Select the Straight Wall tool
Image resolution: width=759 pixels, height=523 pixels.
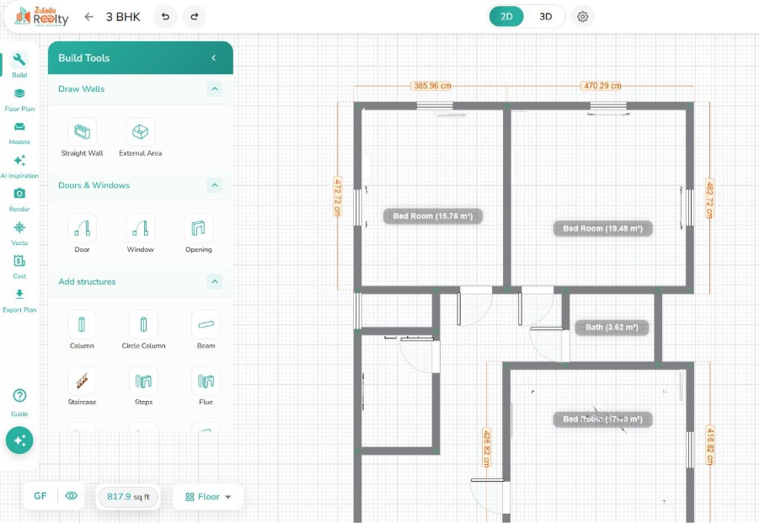pyautogui.click(x=82, y=137)
